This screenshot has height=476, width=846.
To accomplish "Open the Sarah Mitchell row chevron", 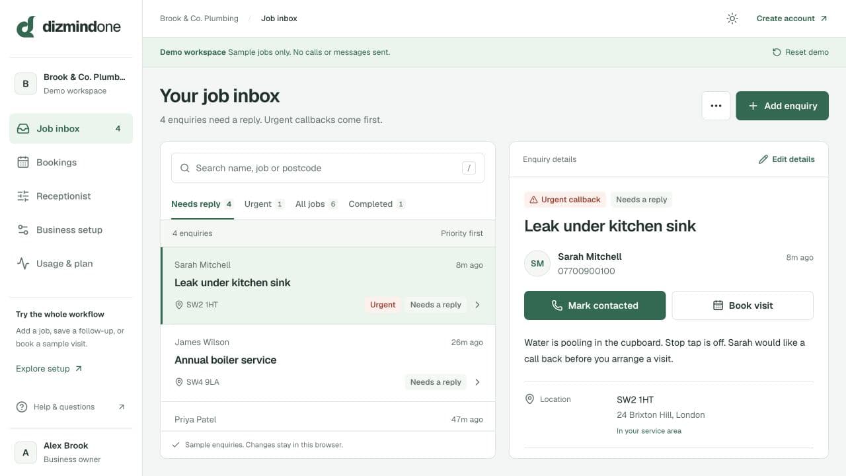I will (x=477, y=305).
